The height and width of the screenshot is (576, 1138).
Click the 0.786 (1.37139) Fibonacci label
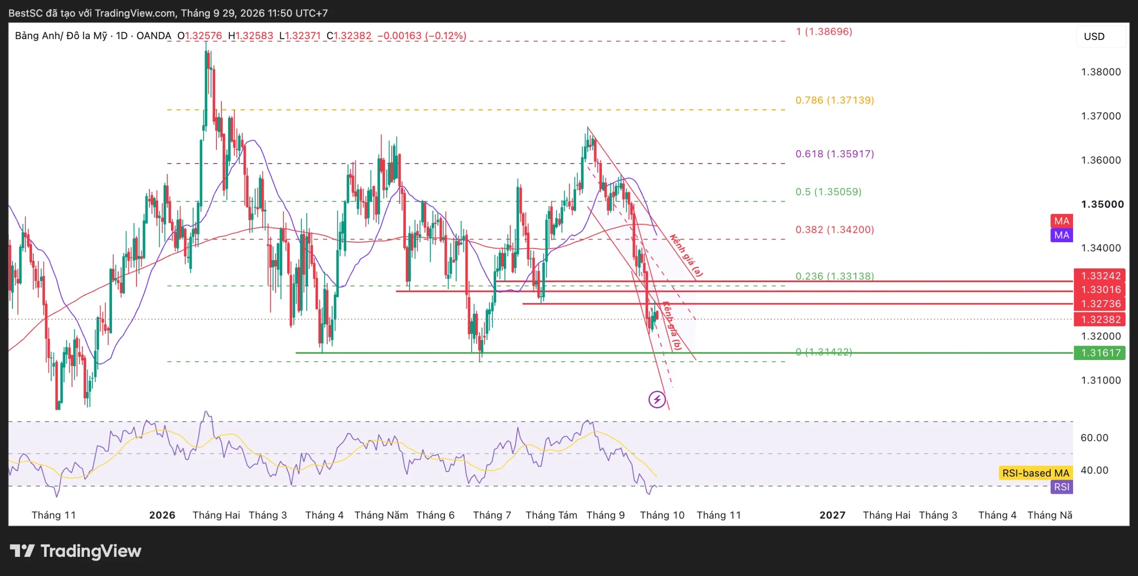[834, 100]
